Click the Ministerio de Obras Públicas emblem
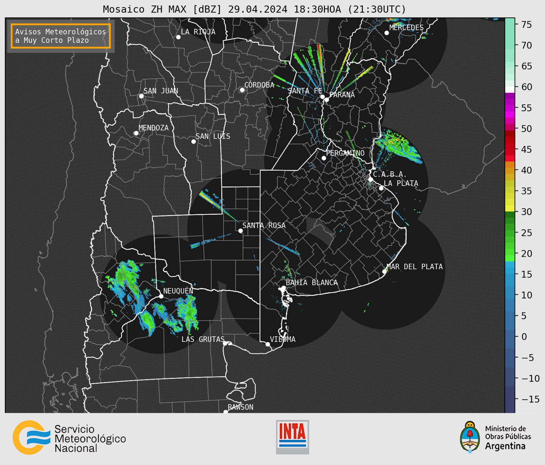Screen dimensions: 545x465 470,437
